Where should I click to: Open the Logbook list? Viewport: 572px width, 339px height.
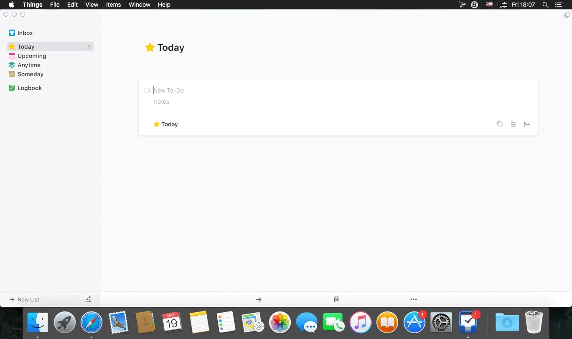(29, 88)
